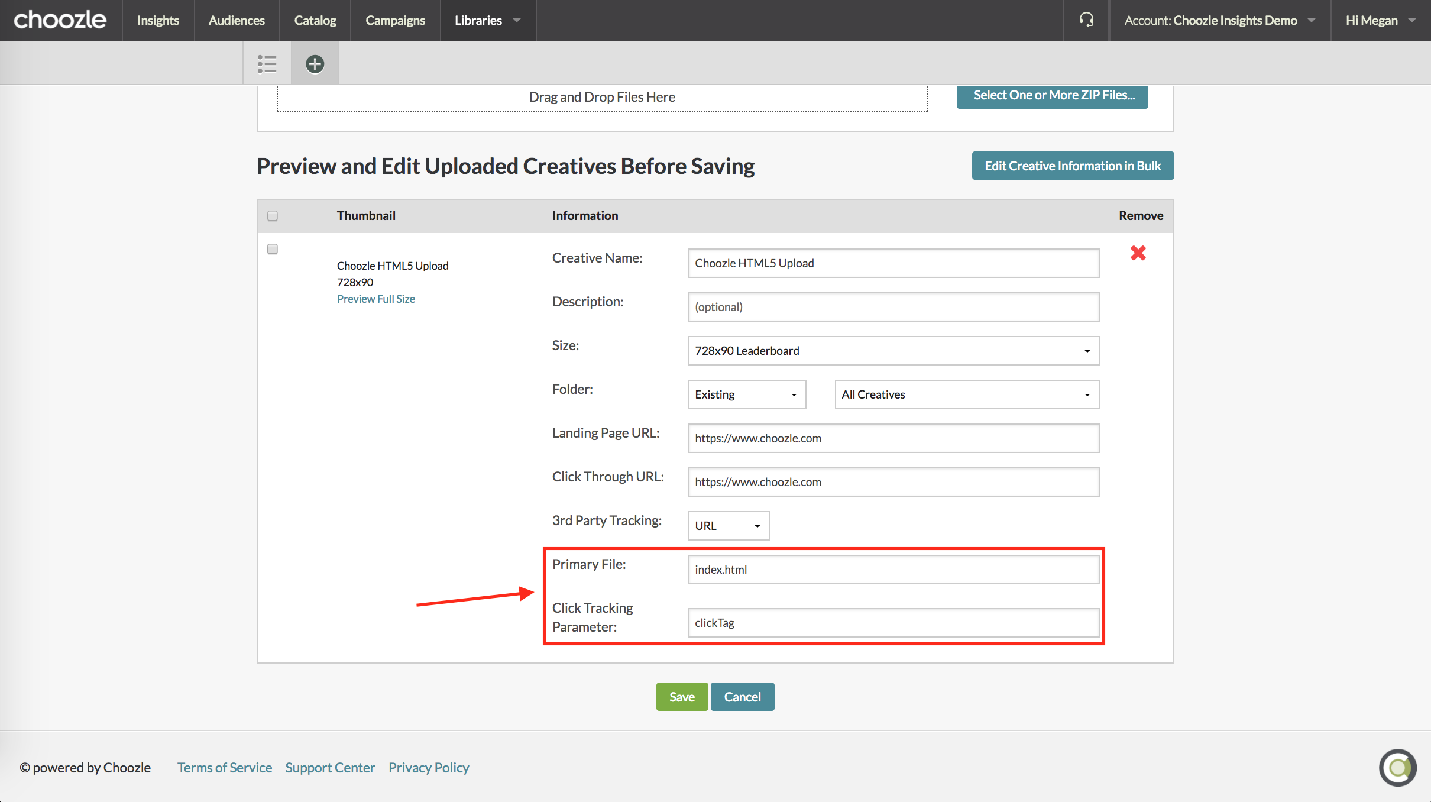Open the Size dropdown showing 728x90 Leaderboard
1431x802 pixels.
893,351
